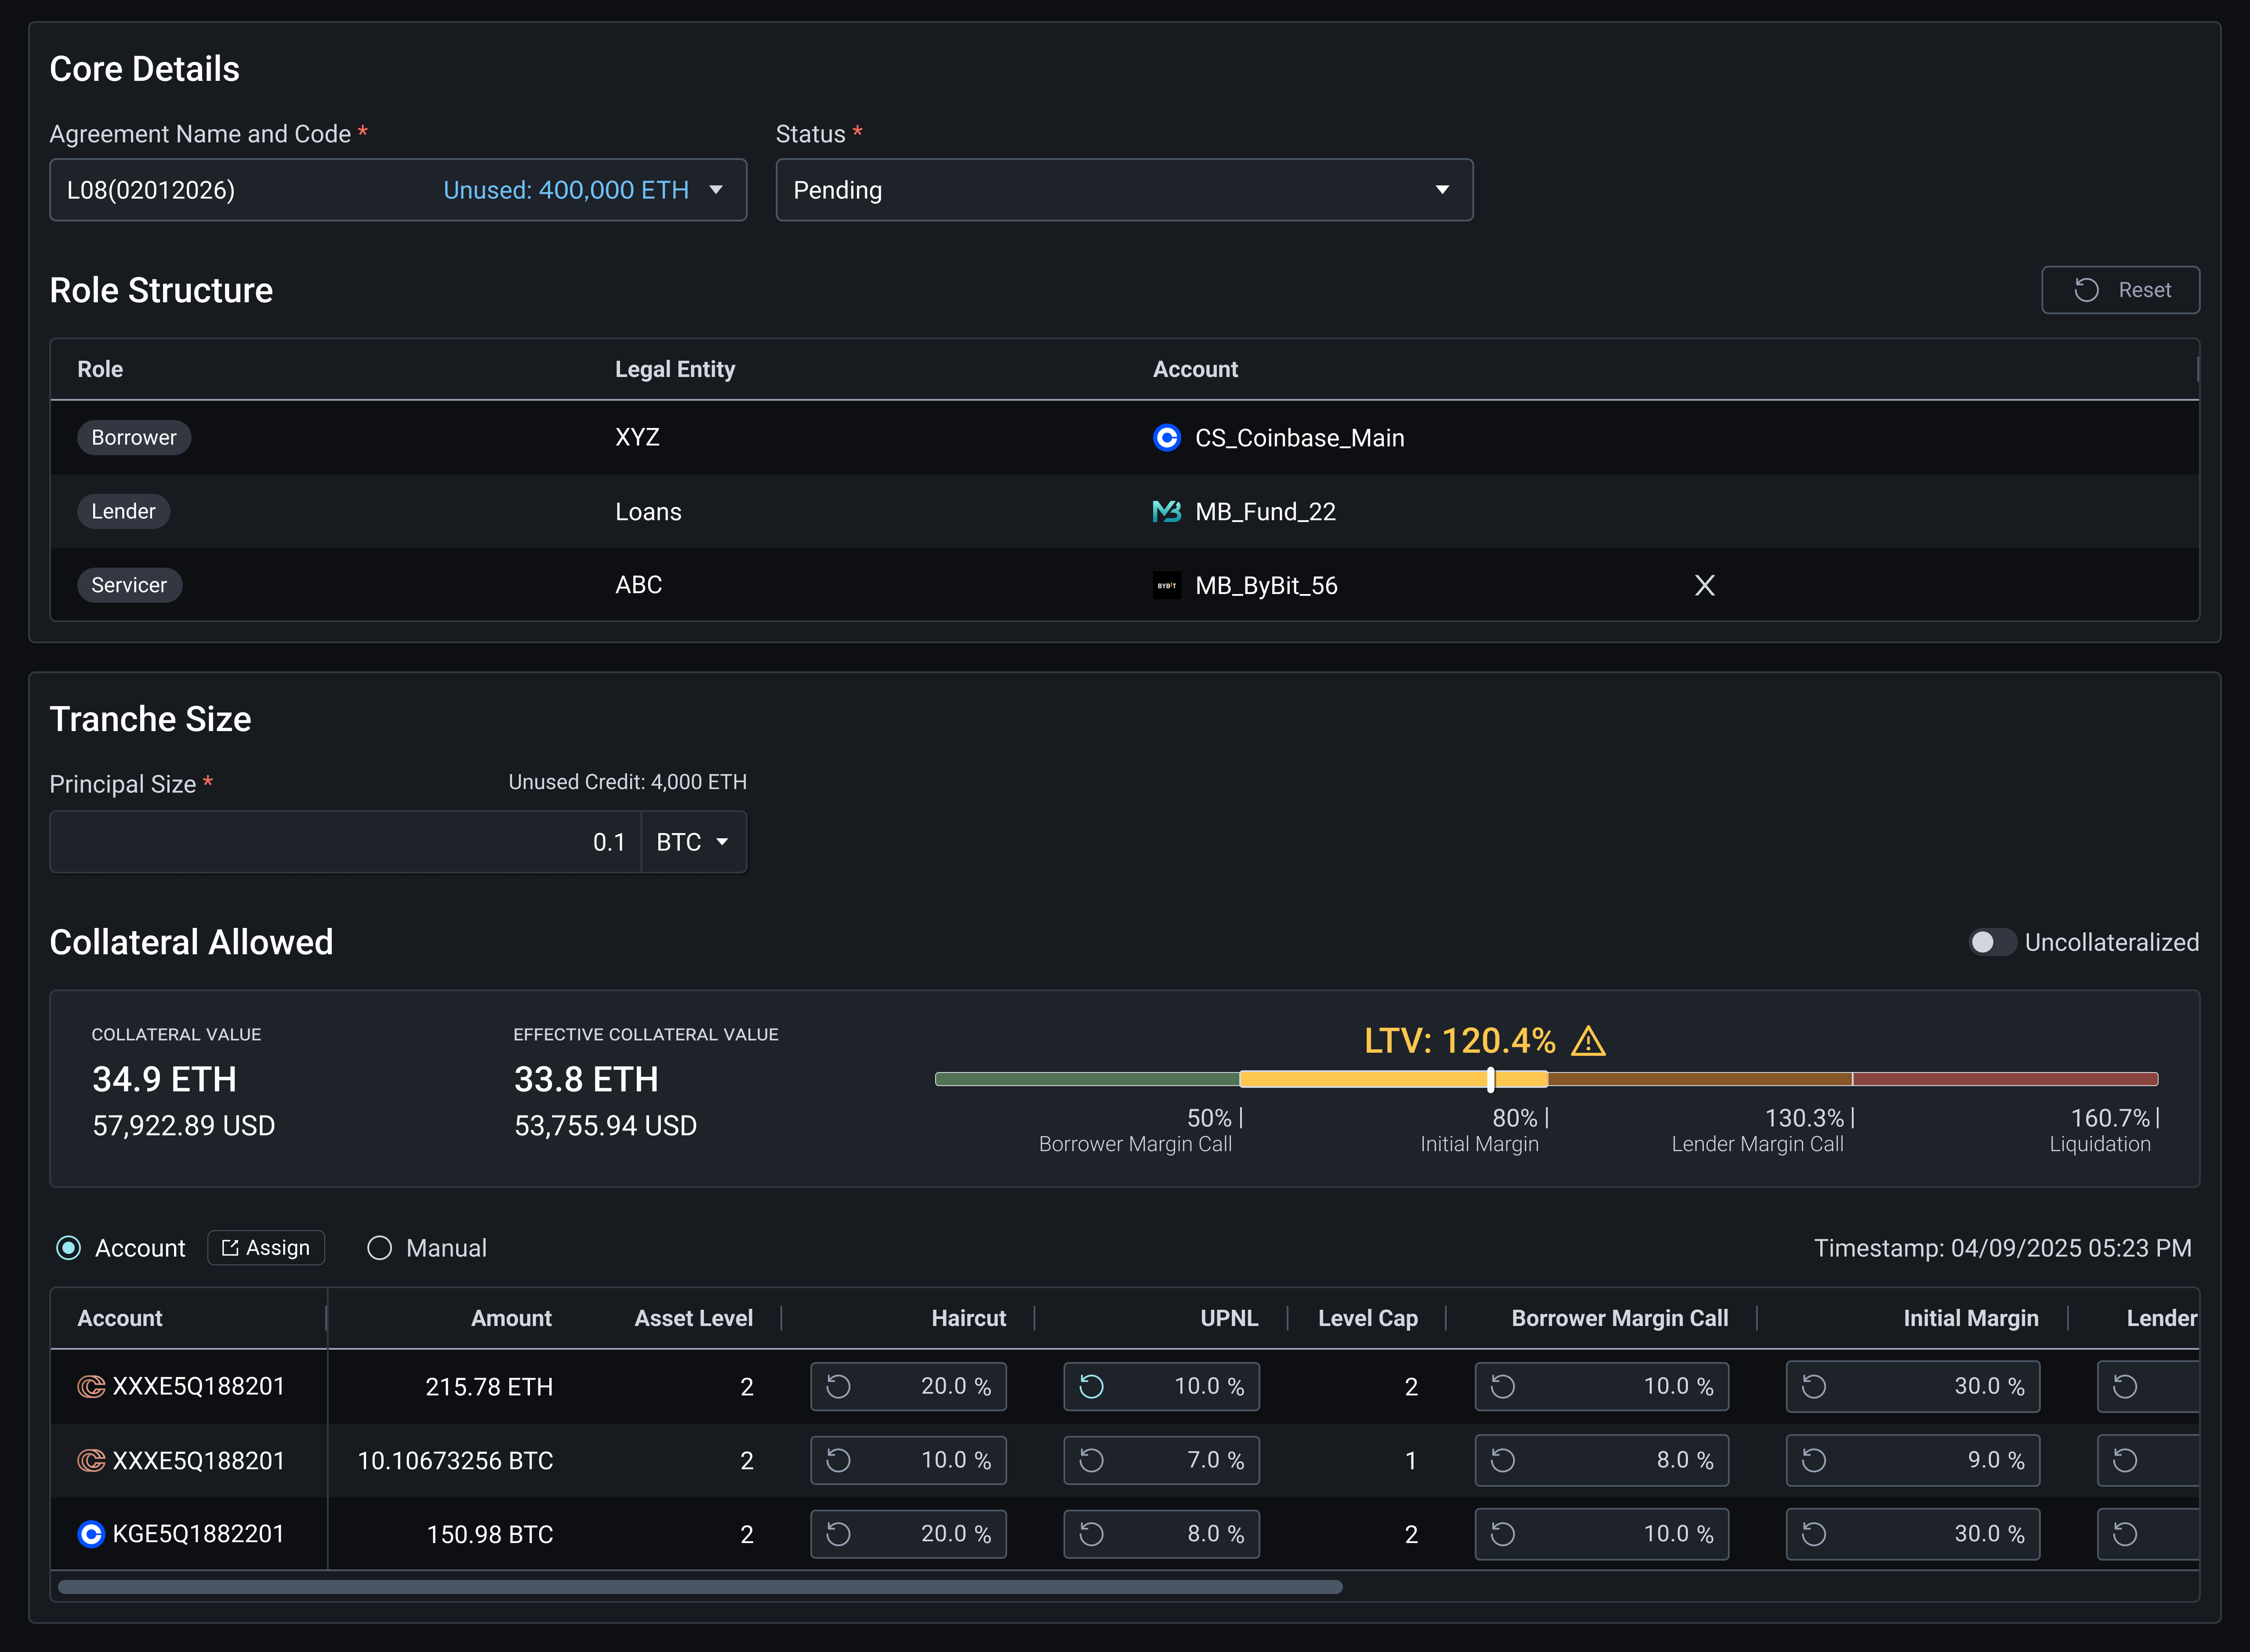
Task: Sort by Asset Level column header
Action: click(x=693, y=1318)
